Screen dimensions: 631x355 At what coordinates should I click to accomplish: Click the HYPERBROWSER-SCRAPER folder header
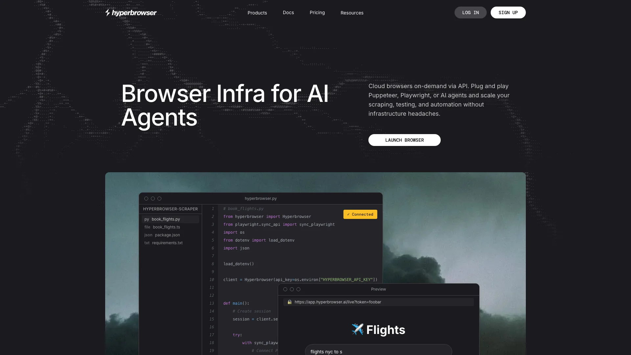coord(170,209)
